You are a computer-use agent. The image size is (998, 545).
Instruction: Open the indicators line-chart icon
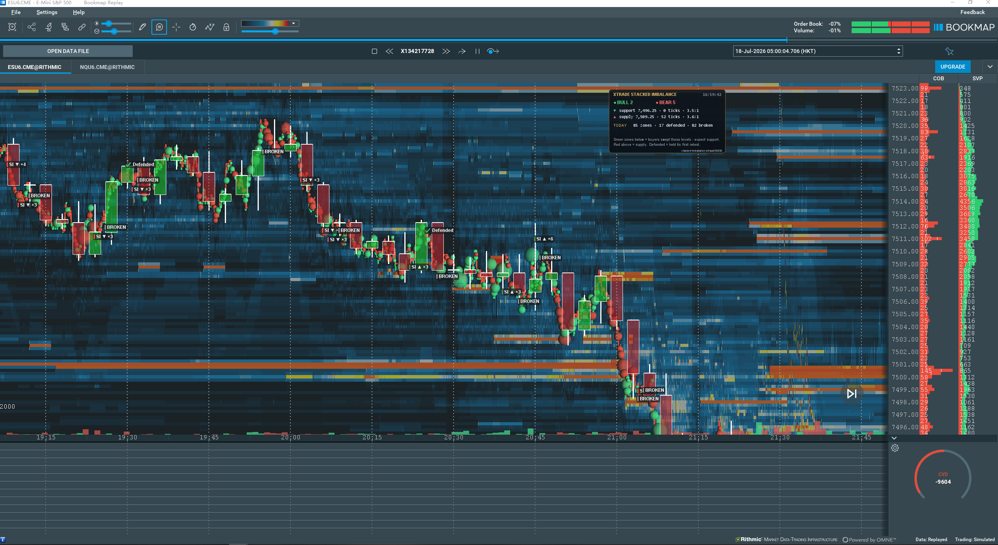210,27
